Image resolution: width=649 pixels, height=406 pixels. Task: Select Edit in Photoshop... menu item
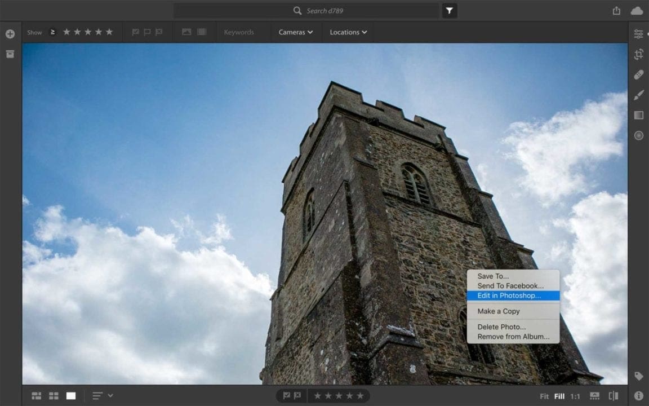coord(513,295)
